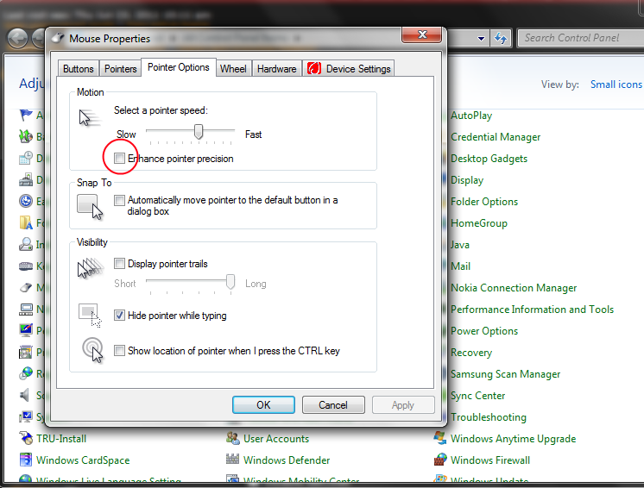
Task: Enable Show location of pointer with CTRL
Action: [x=120, y=351]
